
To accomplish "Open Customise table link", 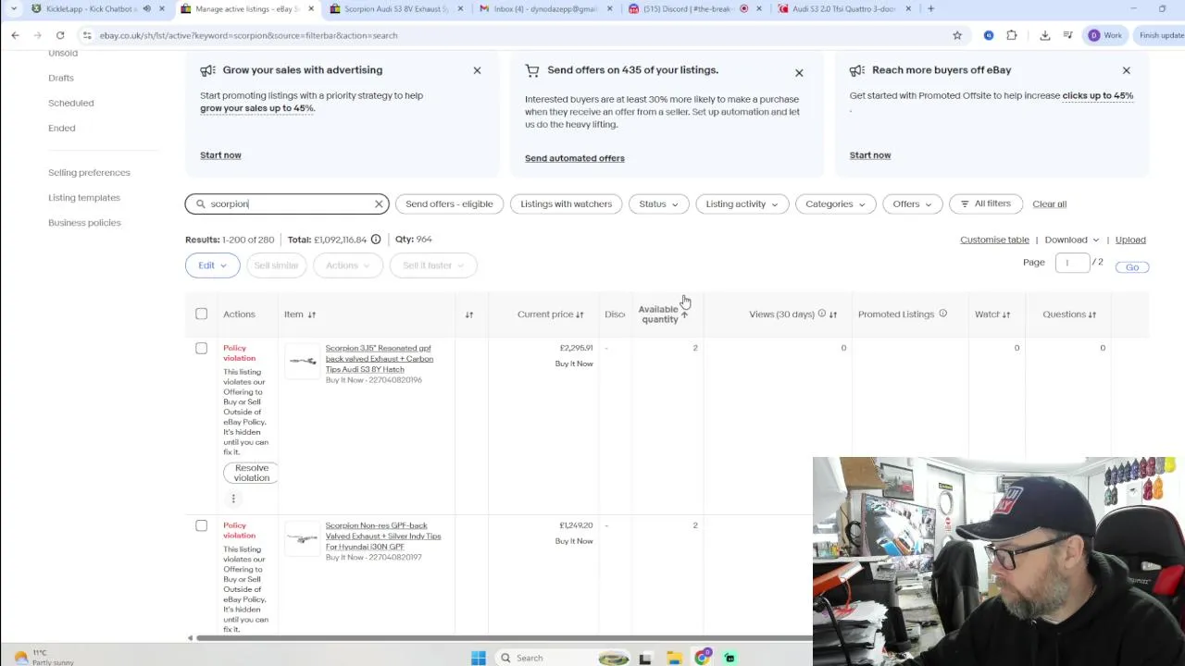I will click(994, 240).
